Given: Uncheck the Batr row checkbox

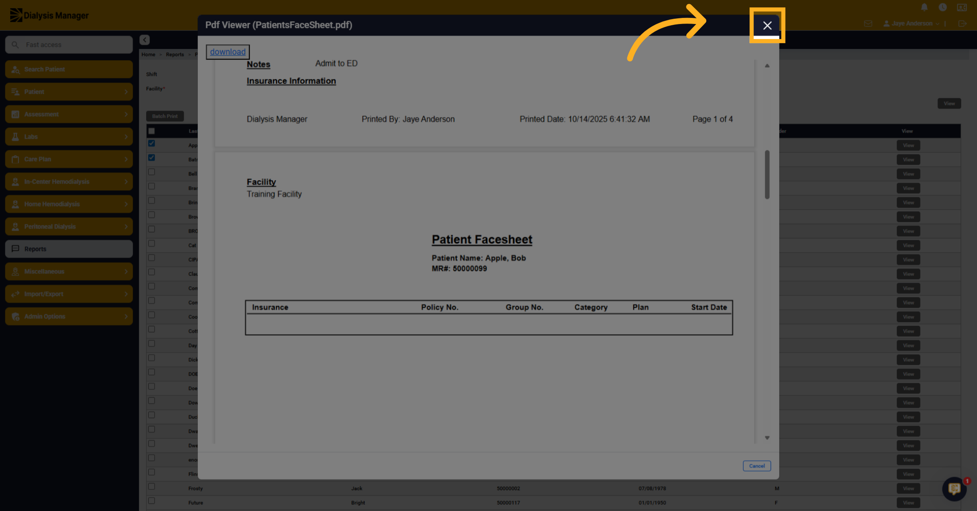Looking at the screenshot, I should 151,157.
